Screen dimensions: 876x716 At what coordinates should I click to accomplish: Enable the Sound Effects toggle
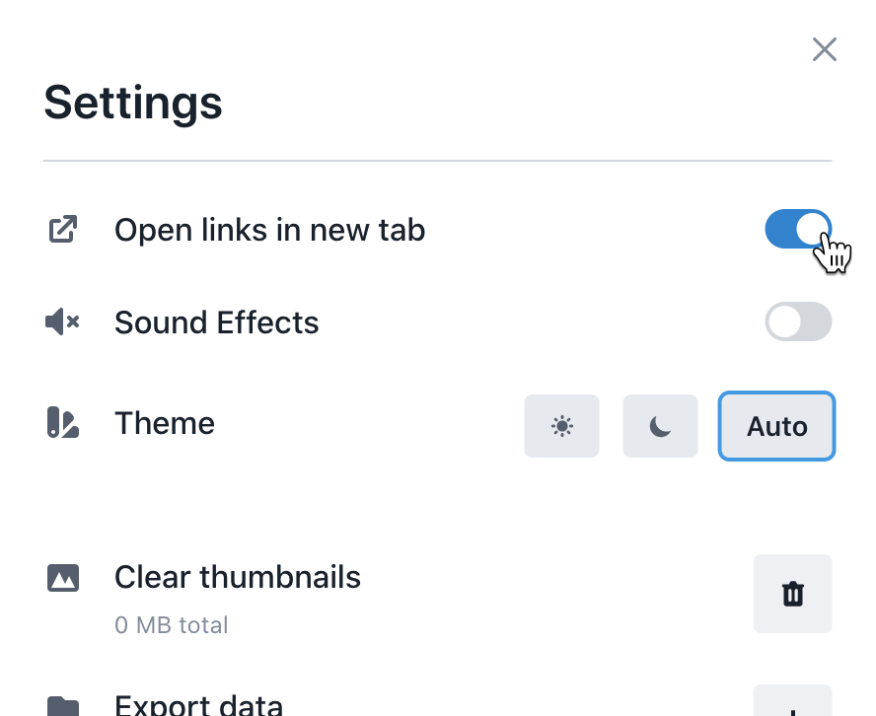(798, 322)
